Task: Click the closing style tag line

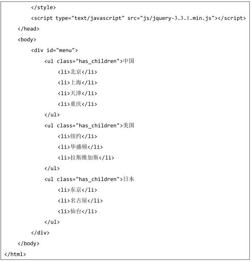Action: 43,8
